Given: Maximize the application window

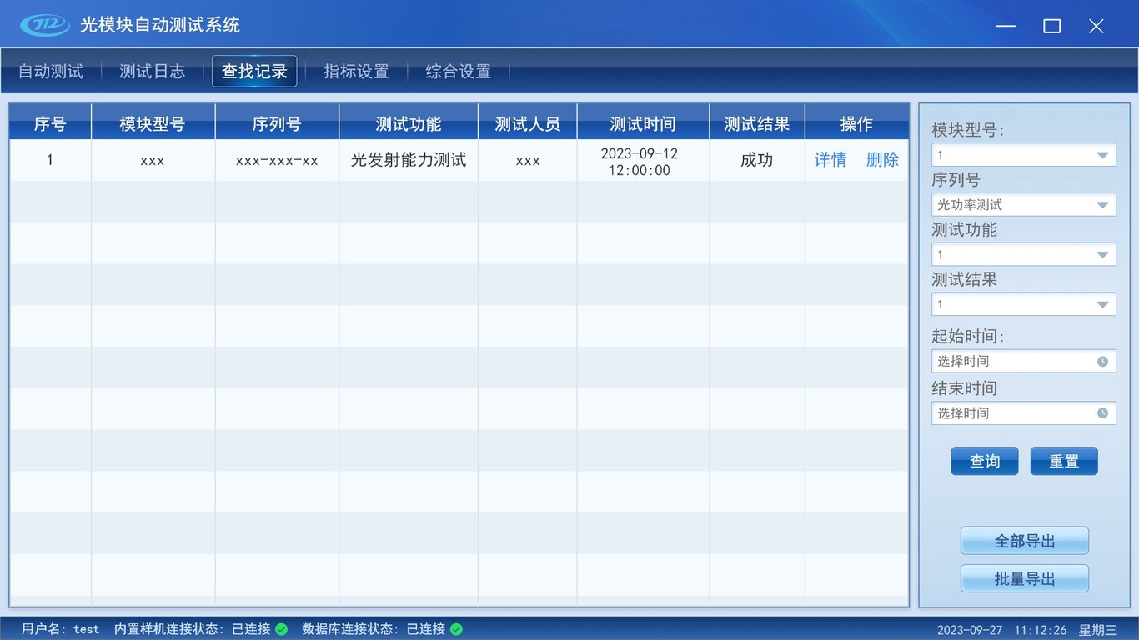Looking at the screenshot, I should pos(1052,26).
